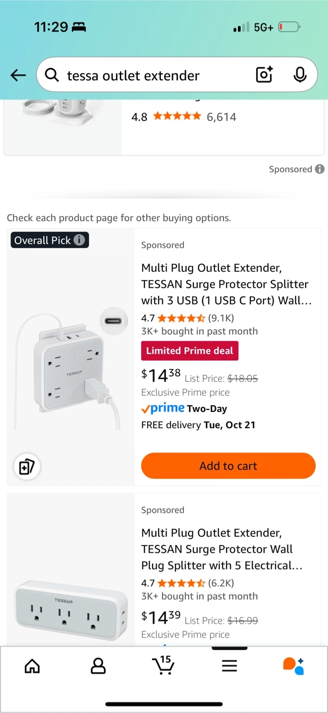The width and height of the screenshot is (328, 713).
Task: Tap the Overall Pick info icon
Action: (x=79, y=240)
